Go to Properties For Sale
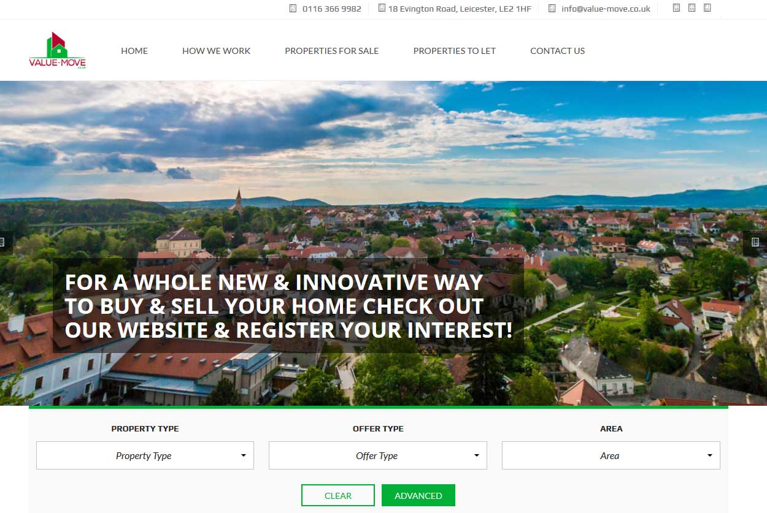The image size is (767, 513). (x=332, y=51)
